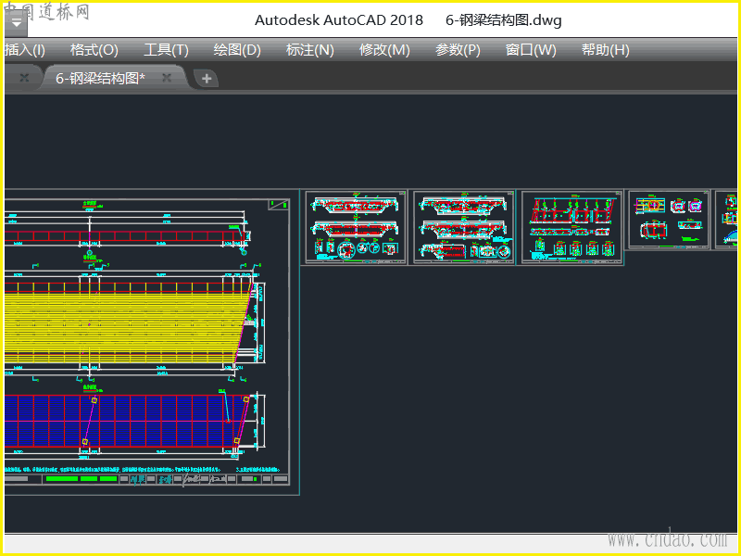Open the 格式(O) menu

click(x=94, y=50)
